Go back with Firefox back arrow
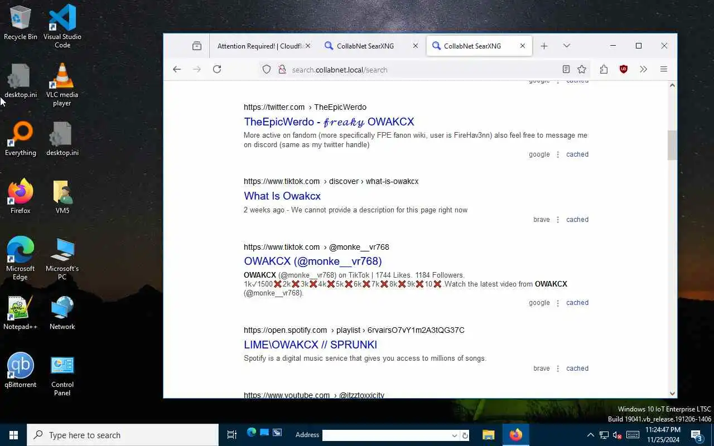Image resolution: width=714 pixels, height=446 pixels. [177, 69]
